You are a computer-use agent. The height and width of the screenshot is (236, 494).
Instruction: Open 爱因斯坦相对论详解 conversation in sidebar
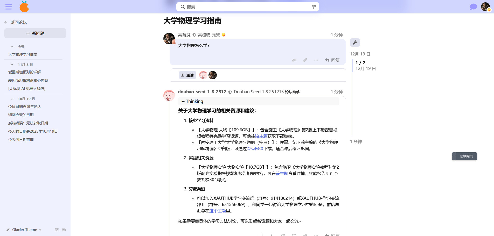[x=25, y=72]
